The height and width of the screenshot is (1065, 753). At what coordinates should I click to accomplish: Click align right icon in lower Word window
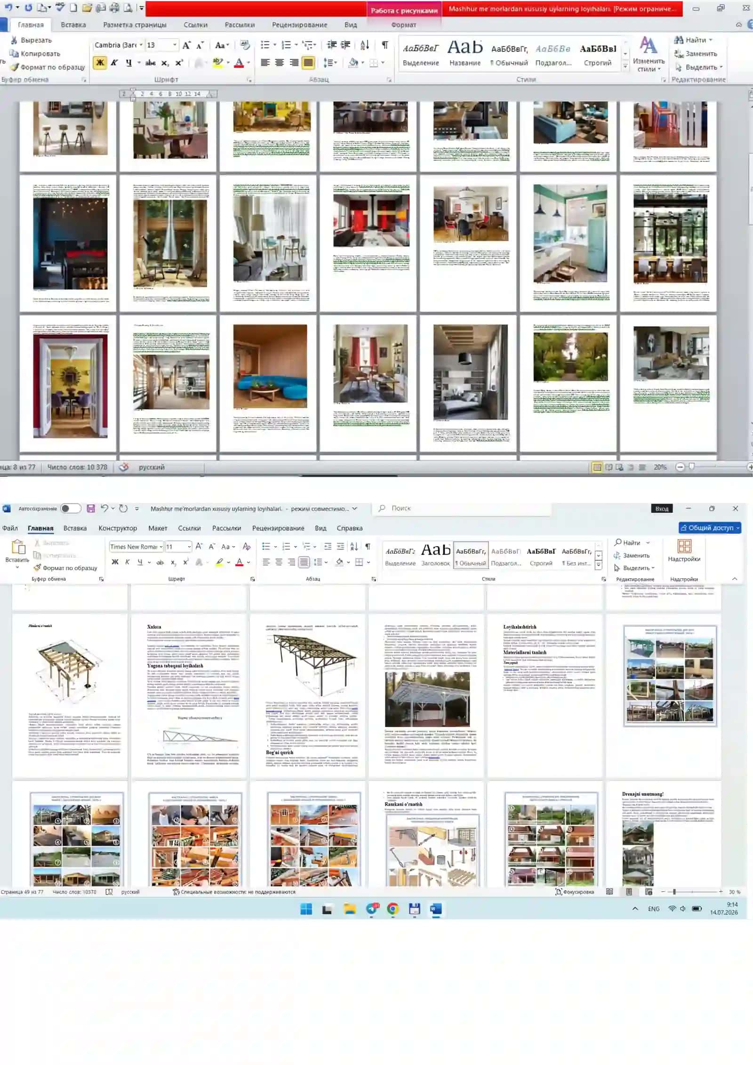coord(292,562)
